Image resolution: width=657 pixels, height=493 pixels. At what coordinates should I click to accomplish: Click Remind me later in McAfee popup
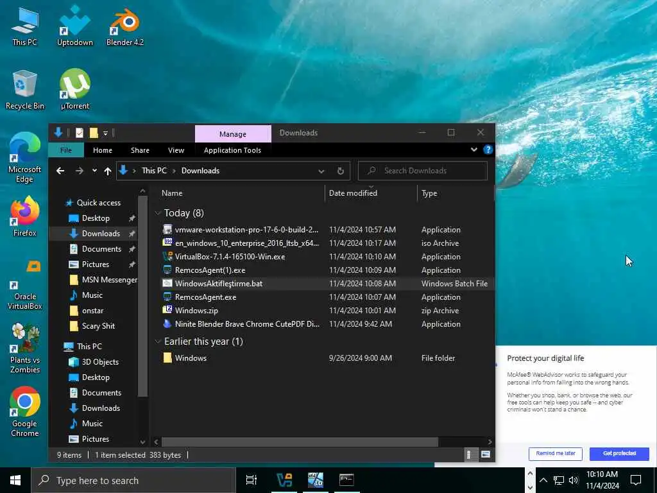(555, 454)
